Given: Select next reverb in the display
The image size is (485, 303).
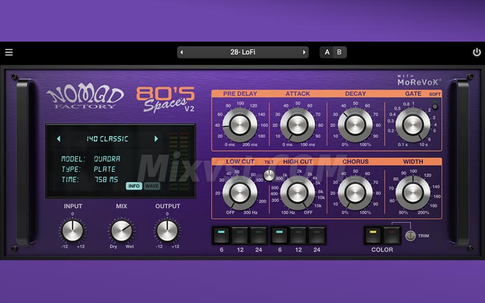Looking at the screenshot, I should coord(156,139).
